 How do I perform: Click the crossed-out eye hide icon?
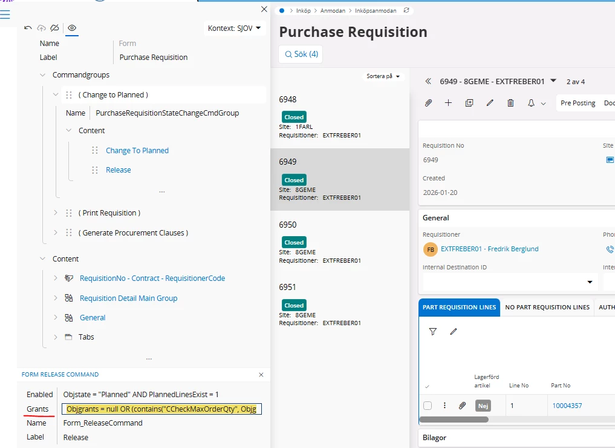[x=55, y=28]
